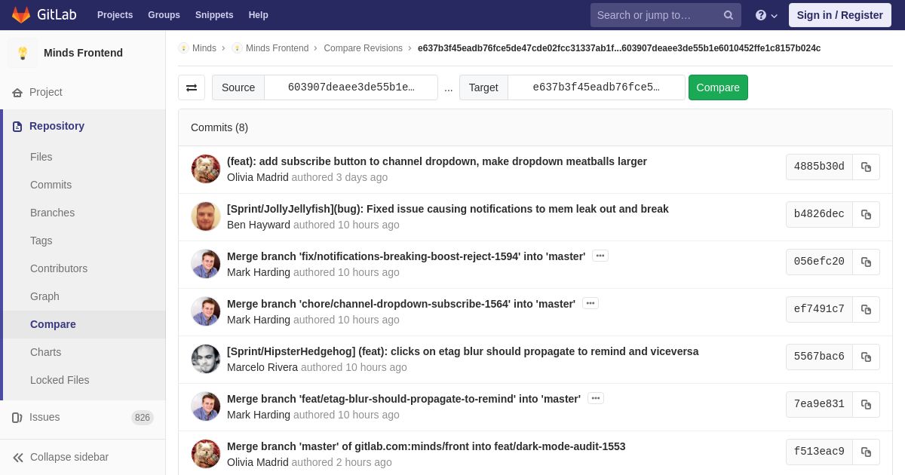
Task: Open dark-mode-audit-1553 merge commit title
Action: coord(426,446)
